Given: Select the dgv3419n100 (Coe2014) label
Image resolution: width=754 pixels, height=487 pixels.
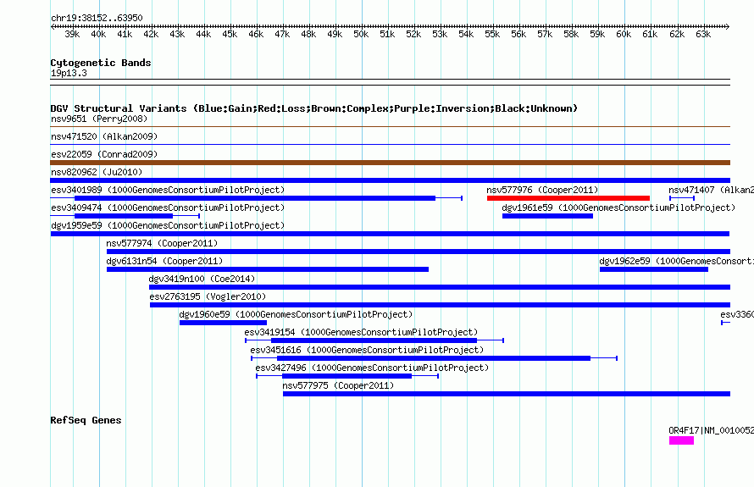Looking at the screenshot, I should coord(202,279).
